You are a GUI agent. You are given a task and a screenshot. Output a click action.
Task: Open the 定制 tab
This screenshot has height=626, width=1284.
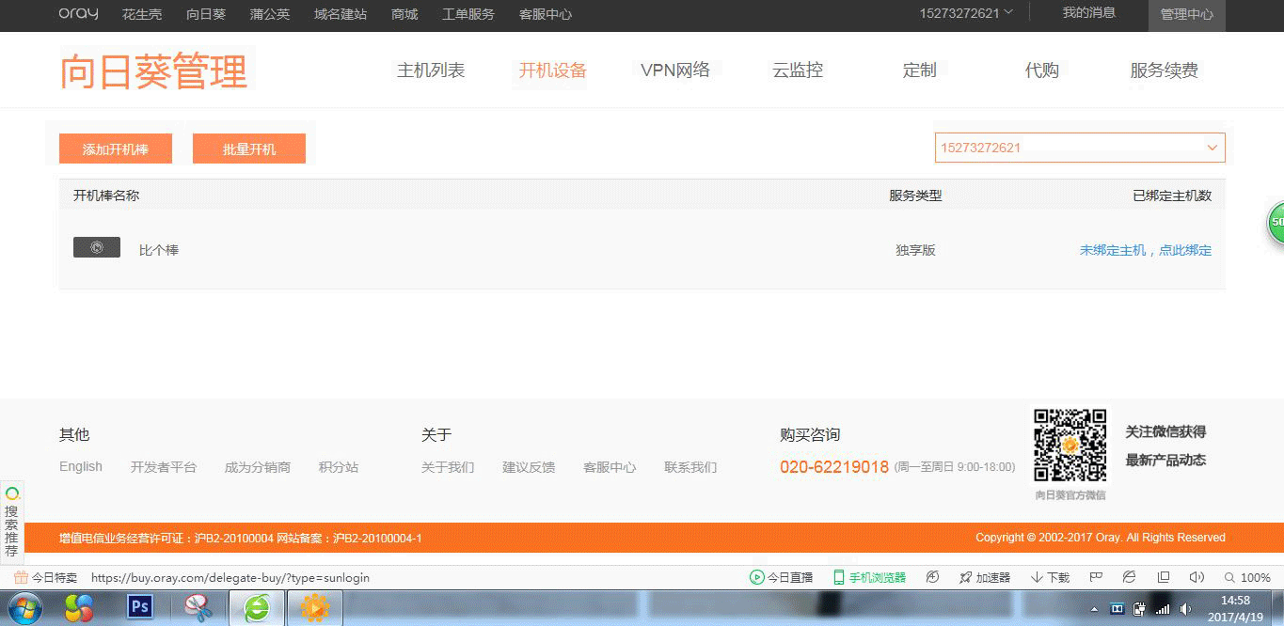click(x=920, y=70)
